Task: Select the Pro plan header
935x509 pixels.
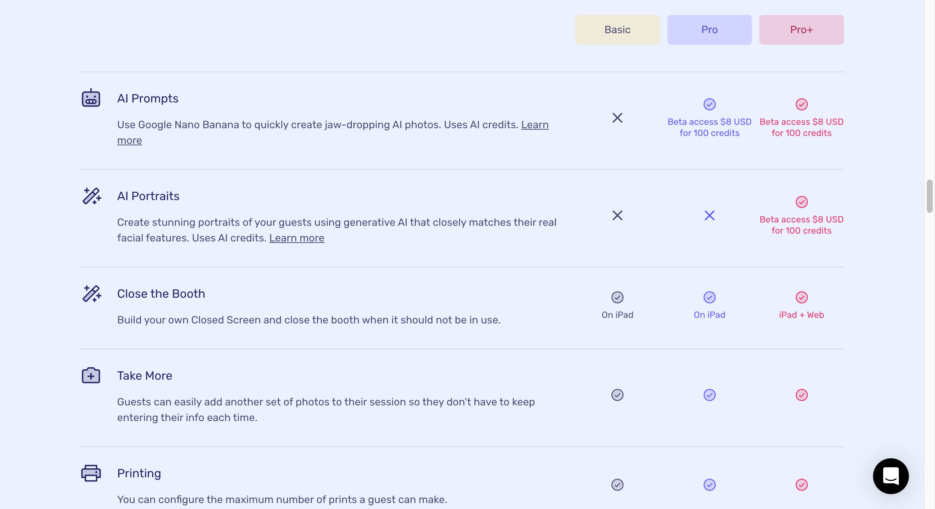Action: pos(710,30)
